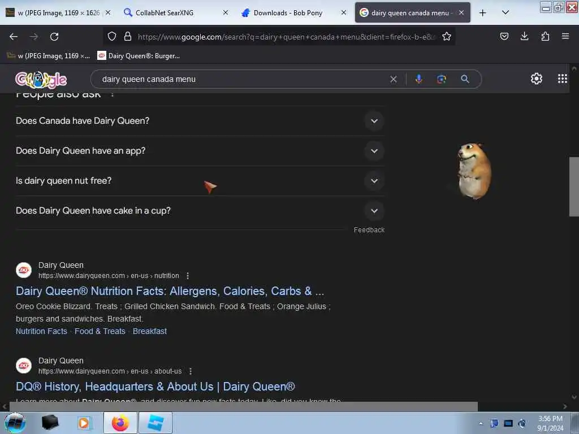Screen dimensions: 579x434
Task: Click the site security padlock icon
Action: coord(128,36)
